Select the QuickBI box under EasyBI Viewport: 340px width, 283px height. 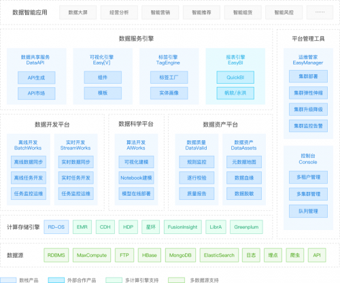[235, 78]
